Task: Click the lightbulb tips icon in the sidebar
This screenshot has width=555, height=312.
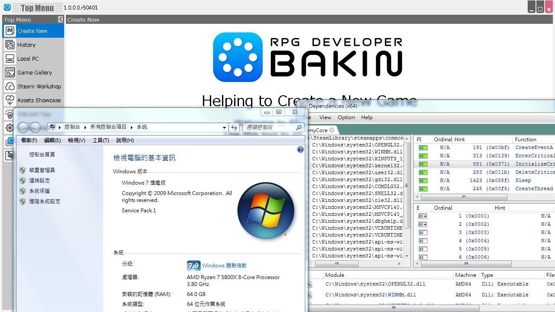Action: click(x=10, y=114)
